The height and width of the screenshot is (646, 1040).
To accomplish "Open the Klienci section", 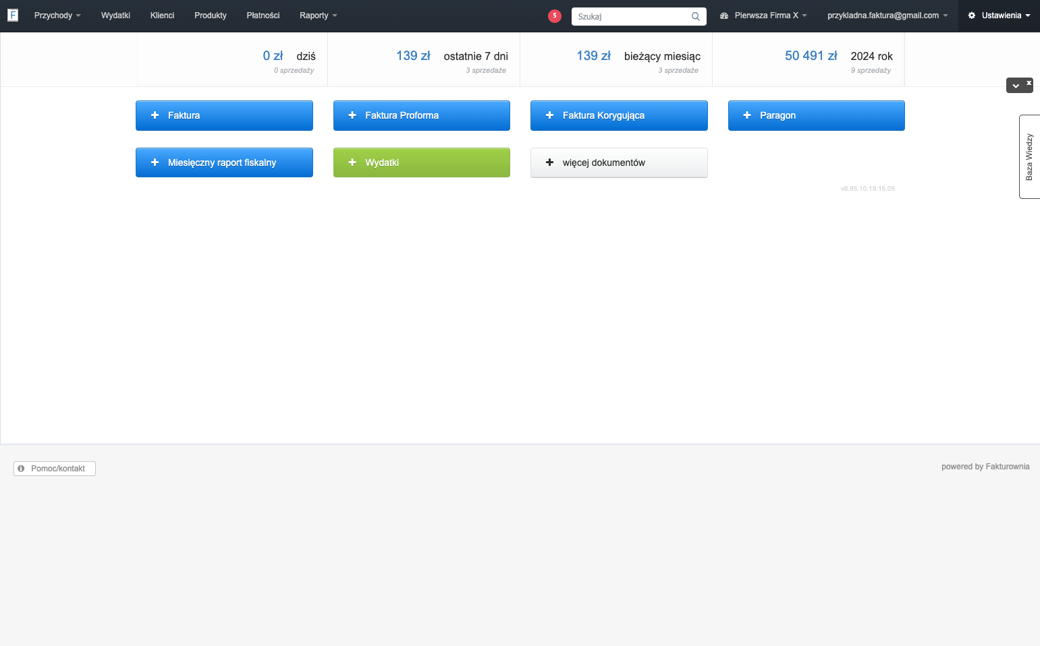I will (162, 16).
